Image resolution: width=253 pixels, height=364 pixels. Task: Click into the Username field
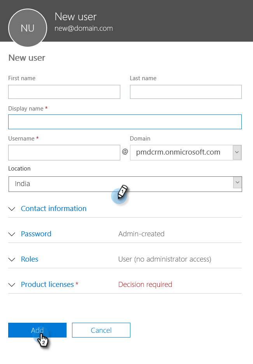64,153
